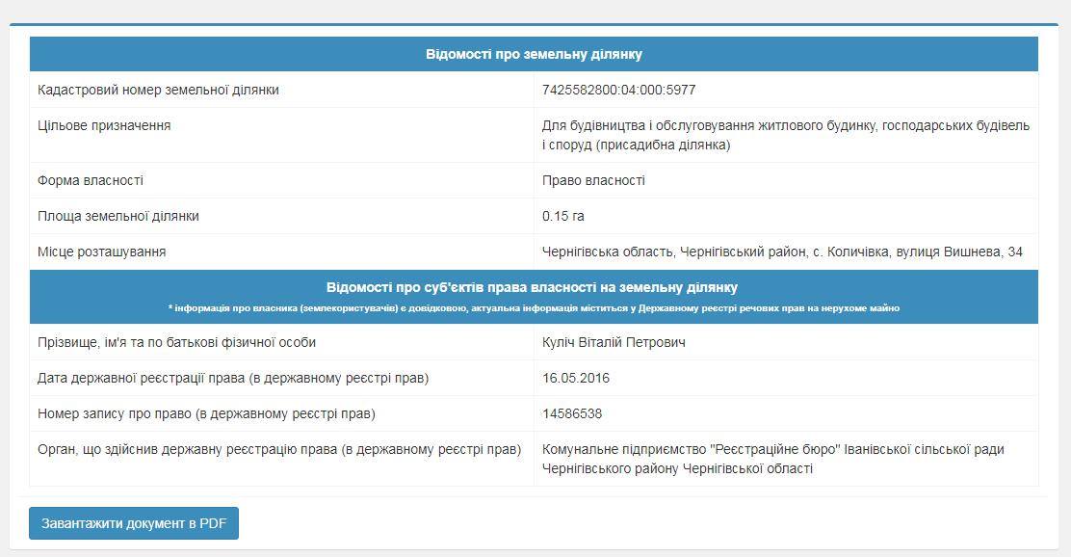The width and height of the screenshot is (1071, 557).
Task: Click the registration date 16.05.2016
Action: (x=576, y=378)
